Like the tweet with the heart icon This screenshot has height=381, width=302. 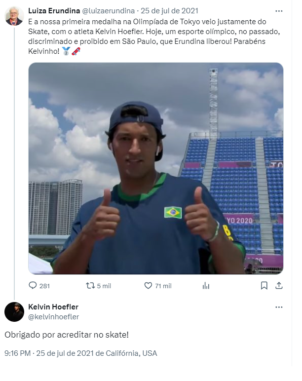[148, 285]
